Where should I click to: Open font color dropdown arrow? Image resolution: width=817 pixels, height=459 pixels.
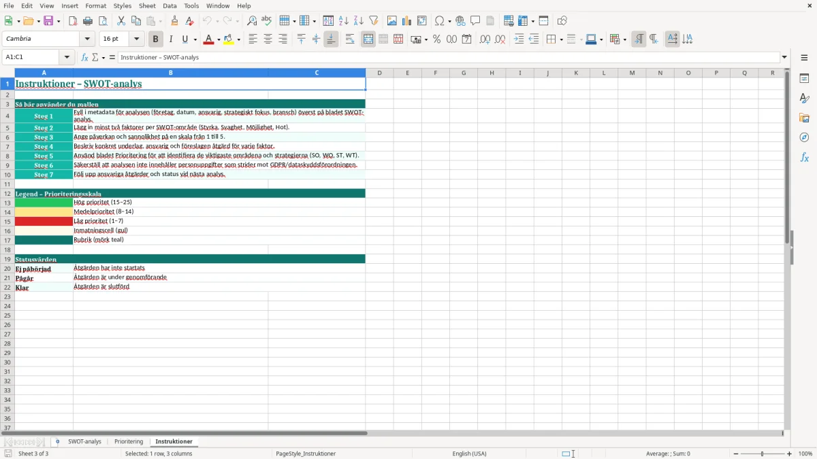(x=219, y=40)
